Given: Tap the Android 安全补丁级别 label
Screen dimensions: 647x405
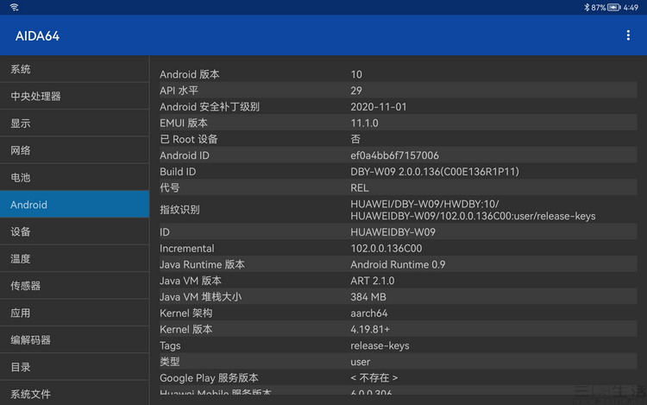Looking at the screenshot, I should [x=210, y=107].
